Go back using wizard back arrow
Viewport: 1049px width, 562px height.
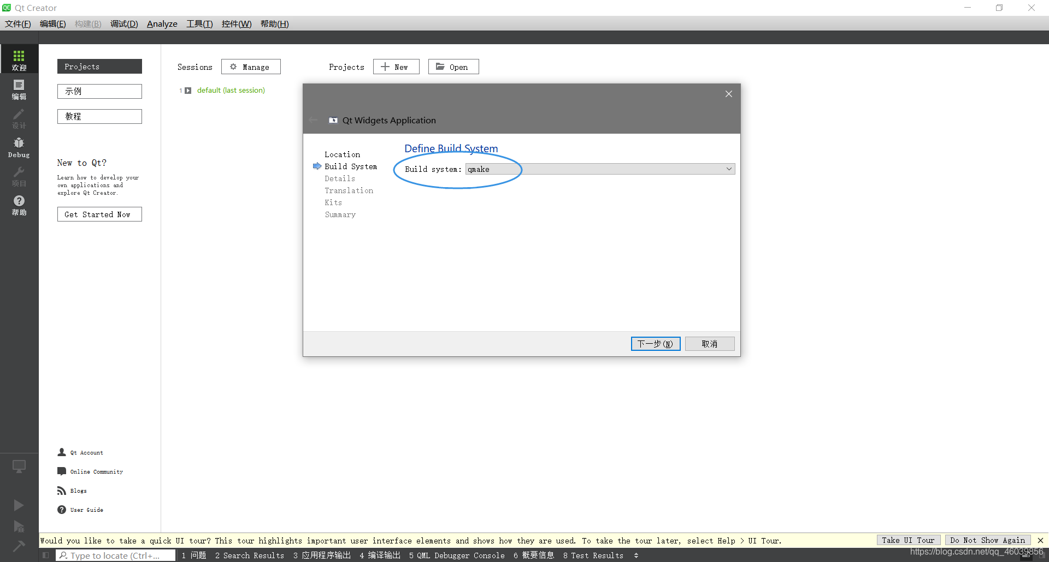pos(313,120)
